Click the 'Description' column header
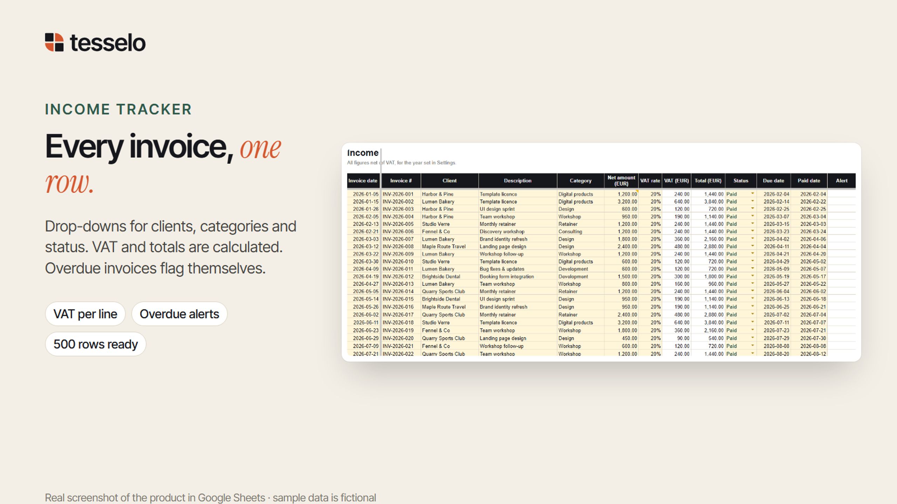Image resolution: width=897 pixels, height=504 pixels. point(518,181)
